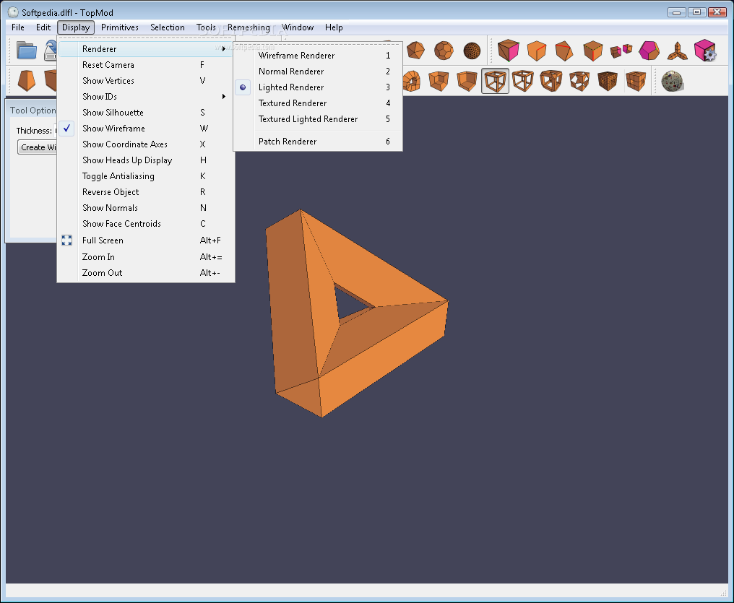Select the soccer ball primitive icon
734x603 pixels.
click(444, 51)
